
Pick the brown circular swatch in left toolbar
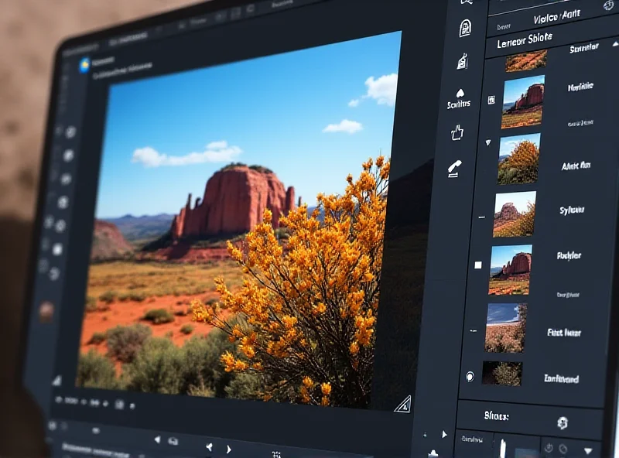[46, 312]
